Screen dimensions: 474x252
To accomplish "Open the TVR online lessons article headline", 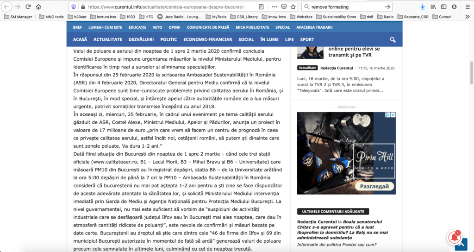I will click(354, 52).
